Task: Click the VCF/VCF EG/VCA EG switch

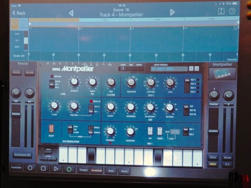Action: click(x=186, y=110)
